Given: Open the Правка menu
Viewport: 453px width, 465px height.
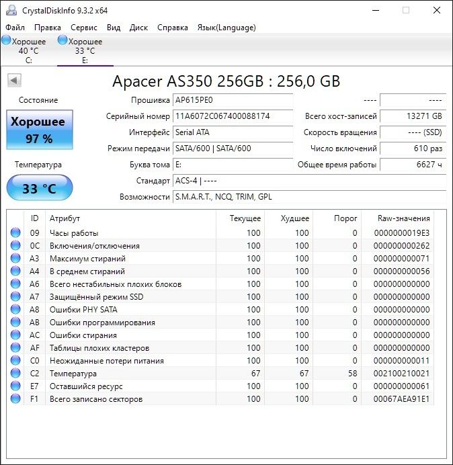Looking at the screenshot, I should coord(48,28).
